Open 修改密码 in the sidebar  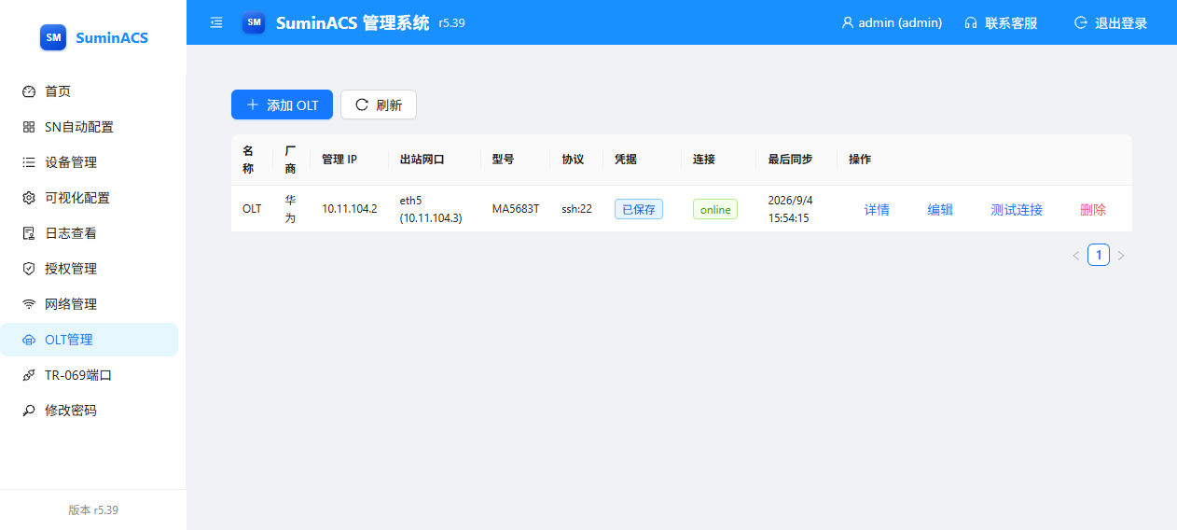click(90, 411)
